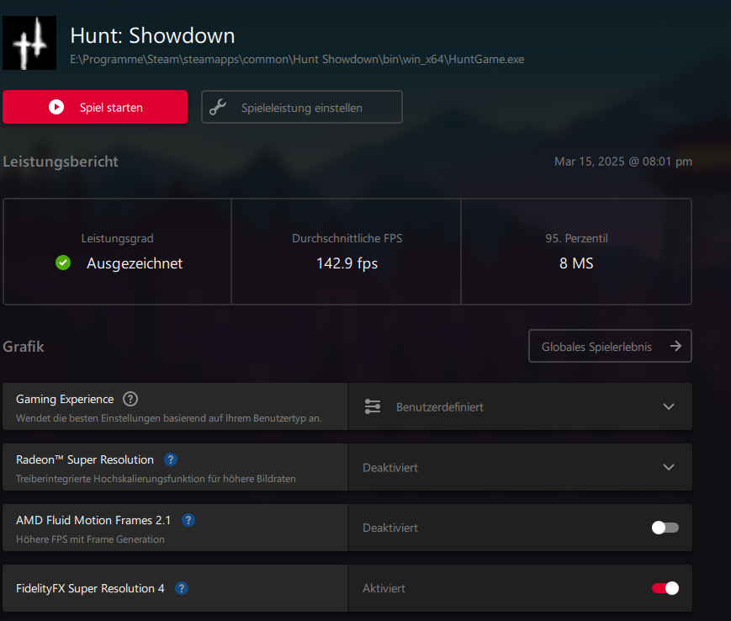Click the green Ausgezeichnet checkmark icon
The width and height of the screenshot is (731, 621).
pos(63,263)
